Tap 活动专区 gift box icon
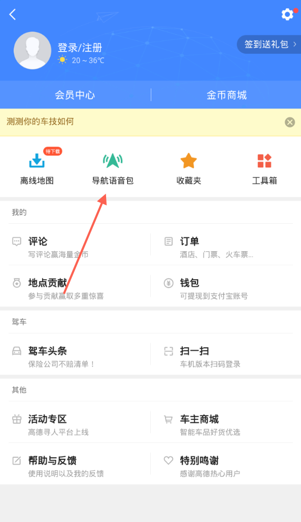 tap(17, 419)
